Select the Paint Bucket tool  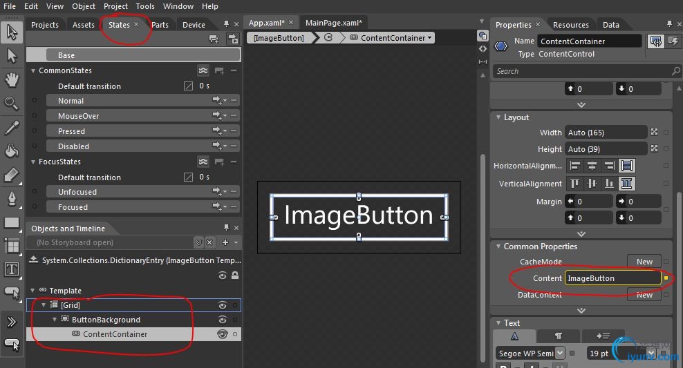click(12, 151)
